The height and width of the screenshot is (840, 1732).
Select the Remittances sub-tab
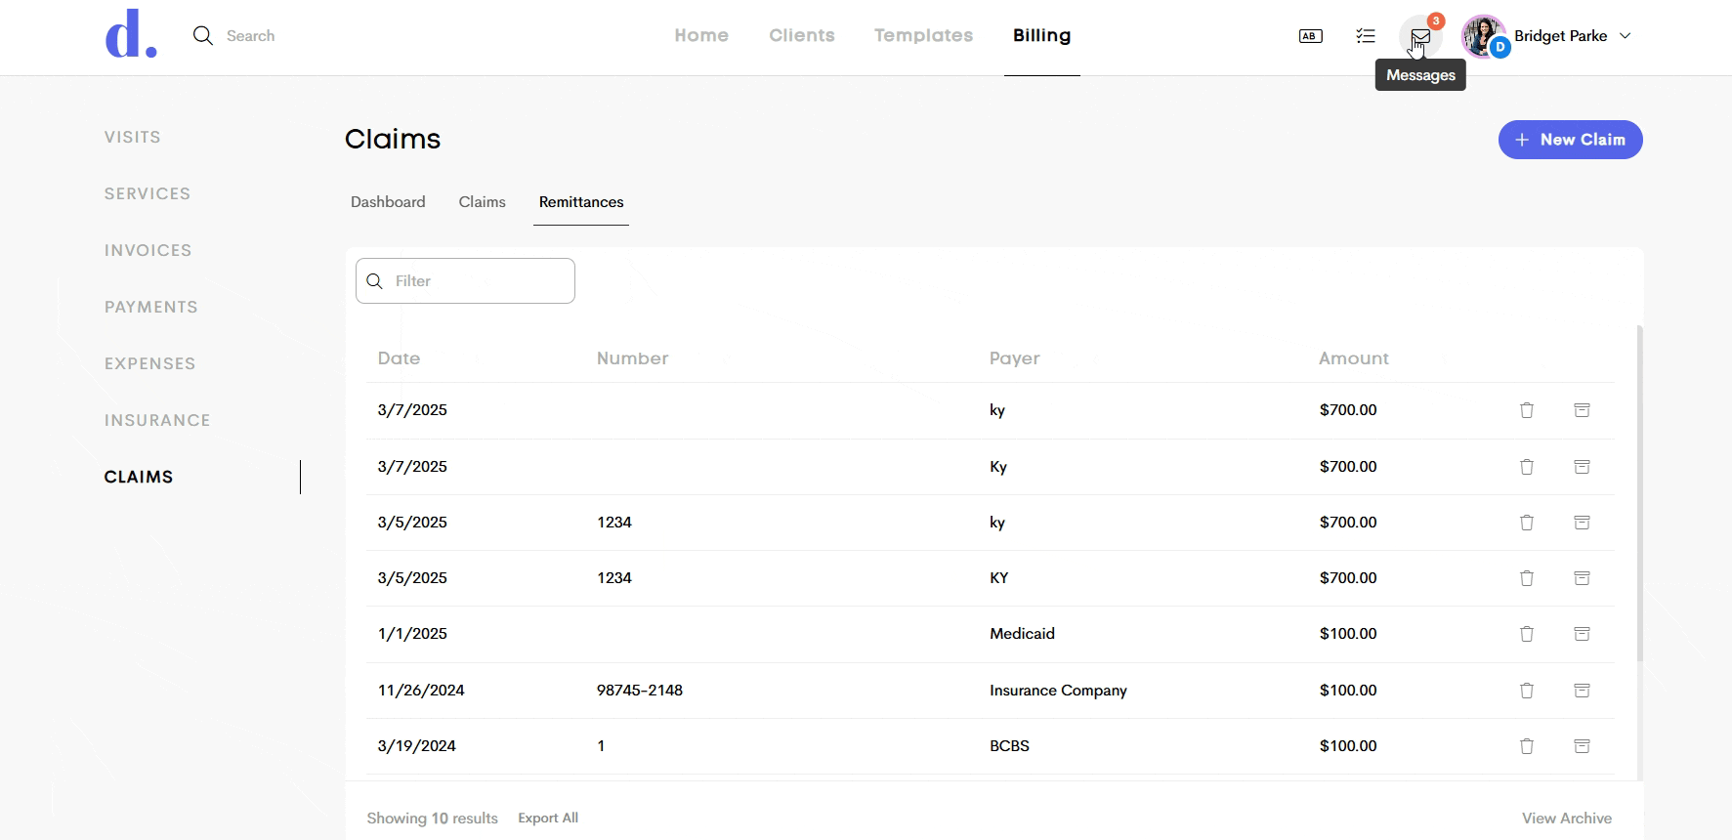[581, 202]
